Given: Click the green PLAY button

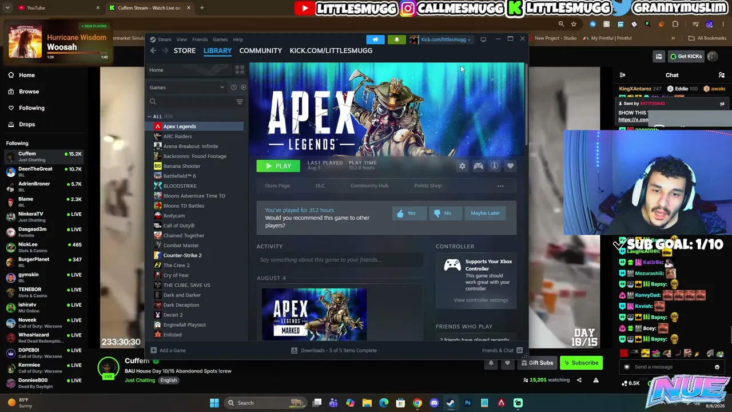Looking at the screenshot, I should (278, 166).
